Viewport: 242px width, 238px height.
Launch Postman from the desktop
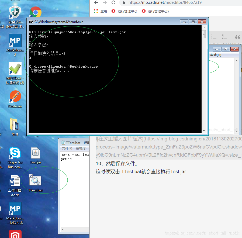(15, 99)
